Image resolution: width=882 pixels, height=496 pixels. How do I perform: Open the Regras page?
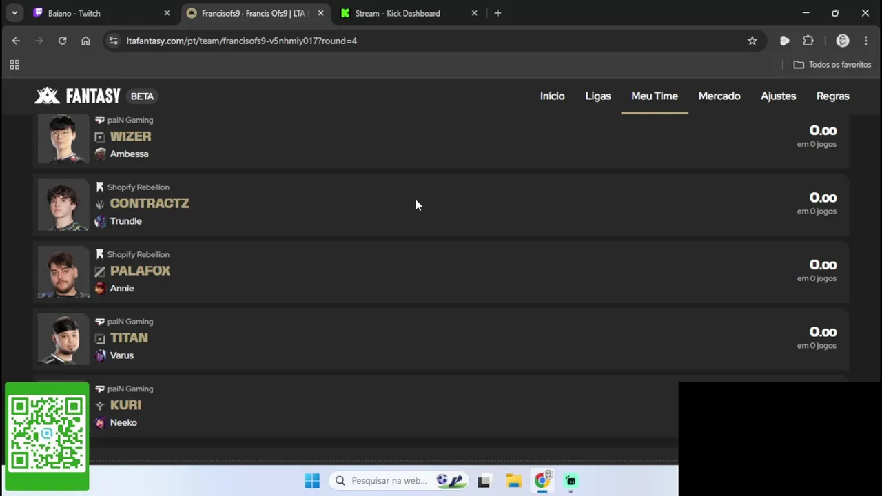tap(832, 96)
